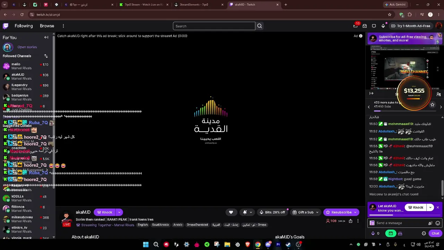The width and height of the screenshot is (444, 250).
Task: Expand the Gift a Sub dropdown
Action: 317,212
